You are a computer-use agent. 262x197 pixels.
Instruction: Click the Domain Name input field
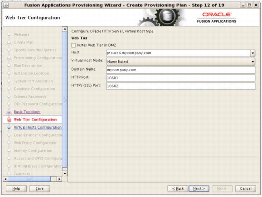180,70
